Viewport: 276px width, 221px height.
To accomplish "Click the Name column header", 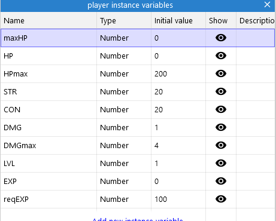I will (48, 20).
